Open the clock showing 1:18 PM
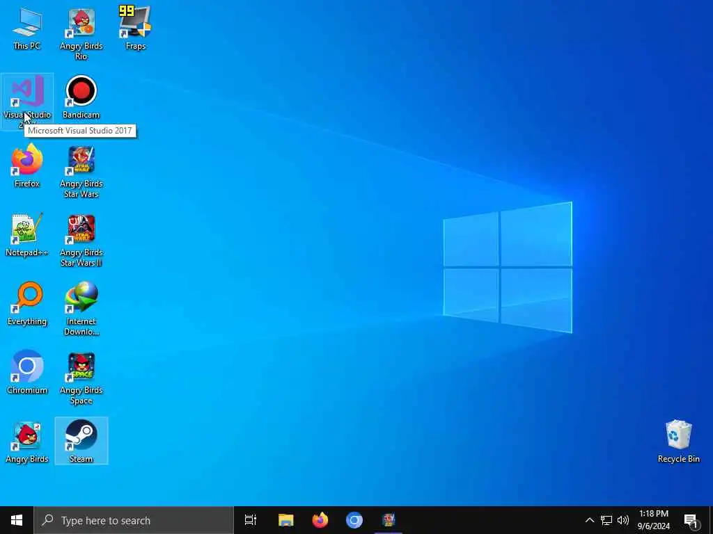Screen dimensions: 713x534 [653, 520]
